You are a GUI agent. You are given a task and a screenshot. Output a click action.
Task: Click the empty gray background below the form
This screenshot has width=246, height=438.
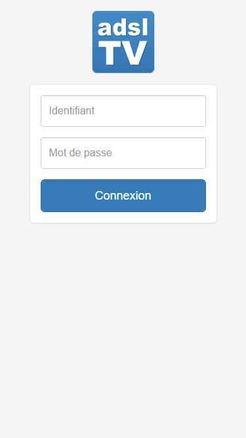[x=123, y=330]
